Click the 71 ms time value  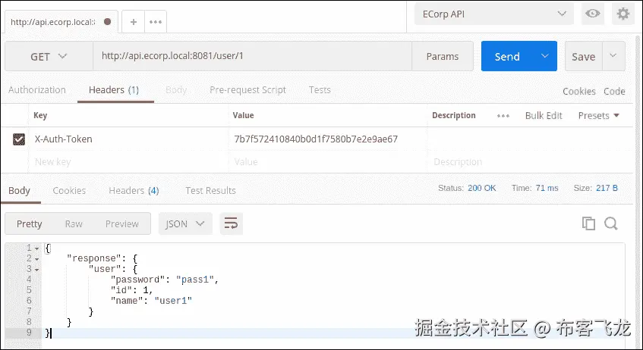click(x=547, y=189)
